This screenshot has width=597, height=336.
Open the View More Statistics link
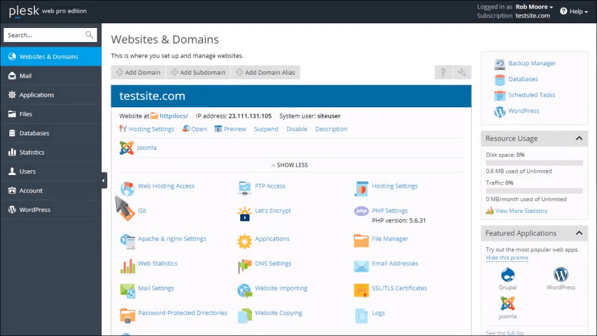pos(521,211)
